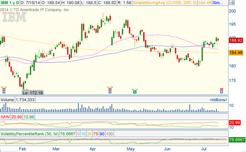246x152 pixels.
Task: Click the 76.6667 value next to VolatilityPercentileRank
Action: click(x=68, y=134)
